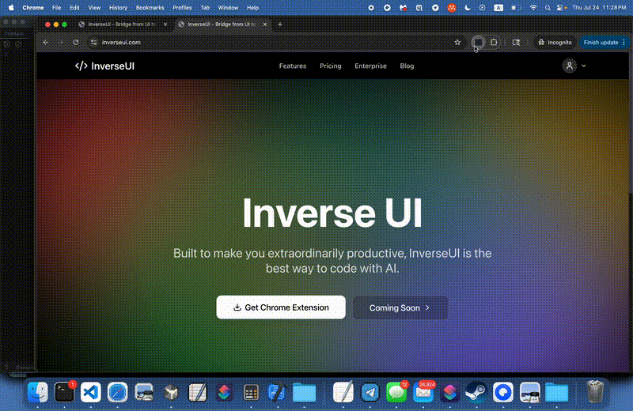Click Get Chrome Extension button

(281, 307)
